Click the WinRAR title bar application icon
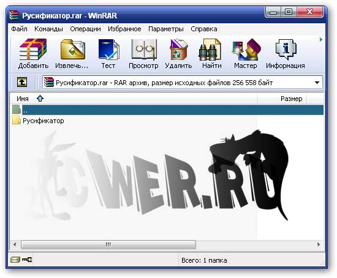Screen dimensions: 337x278 (x=14, y=15)
